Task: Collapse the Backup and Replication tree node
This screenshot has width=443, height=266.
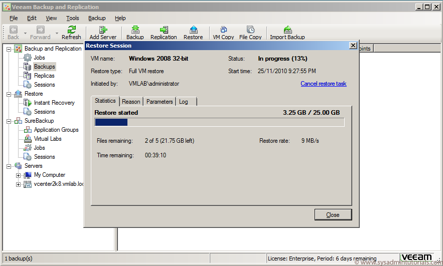Action: coord(9,49)
